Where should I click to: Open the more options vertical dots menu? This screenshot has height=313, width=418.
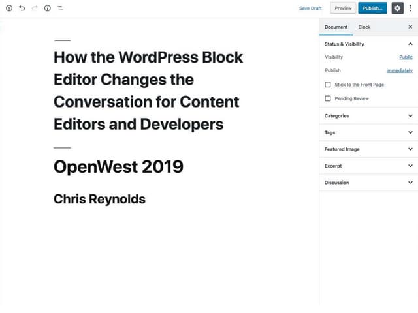(410, 8)
